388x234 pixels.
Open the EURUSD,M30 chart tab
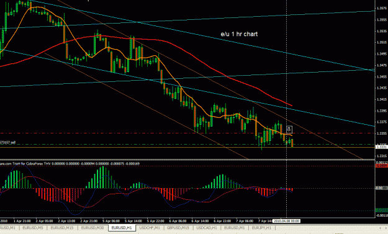coord(92,228)
